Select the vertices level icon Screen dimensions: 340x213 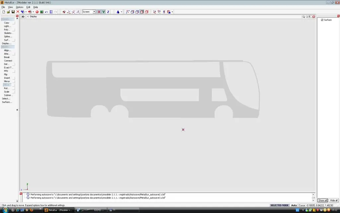click(x=128, y=12)
